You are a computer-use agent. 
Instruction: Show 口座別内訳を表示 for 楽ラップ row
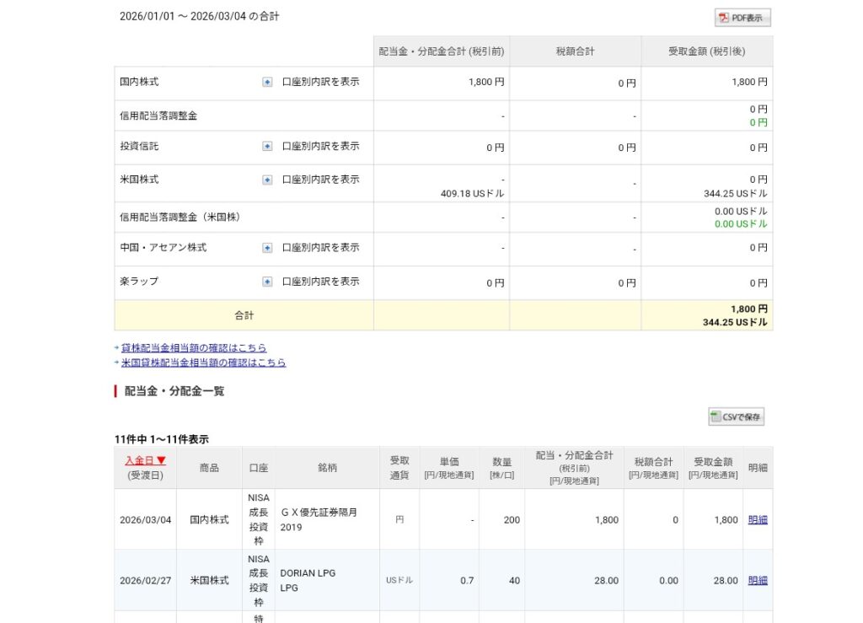click(x=320, y=282)
